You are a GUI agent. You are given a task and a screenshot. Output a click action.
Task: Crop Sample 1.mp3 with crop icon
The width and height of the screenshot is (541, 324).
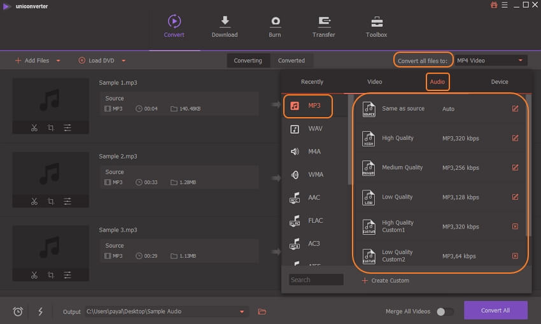pyautogui.click(x=51, y=128)
